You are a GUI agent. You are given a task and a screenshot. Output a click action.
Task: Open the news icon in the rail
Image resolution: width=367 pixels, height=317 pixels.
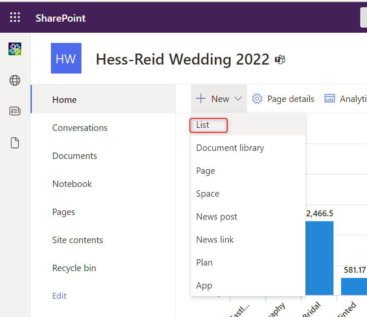click(15, 111)
